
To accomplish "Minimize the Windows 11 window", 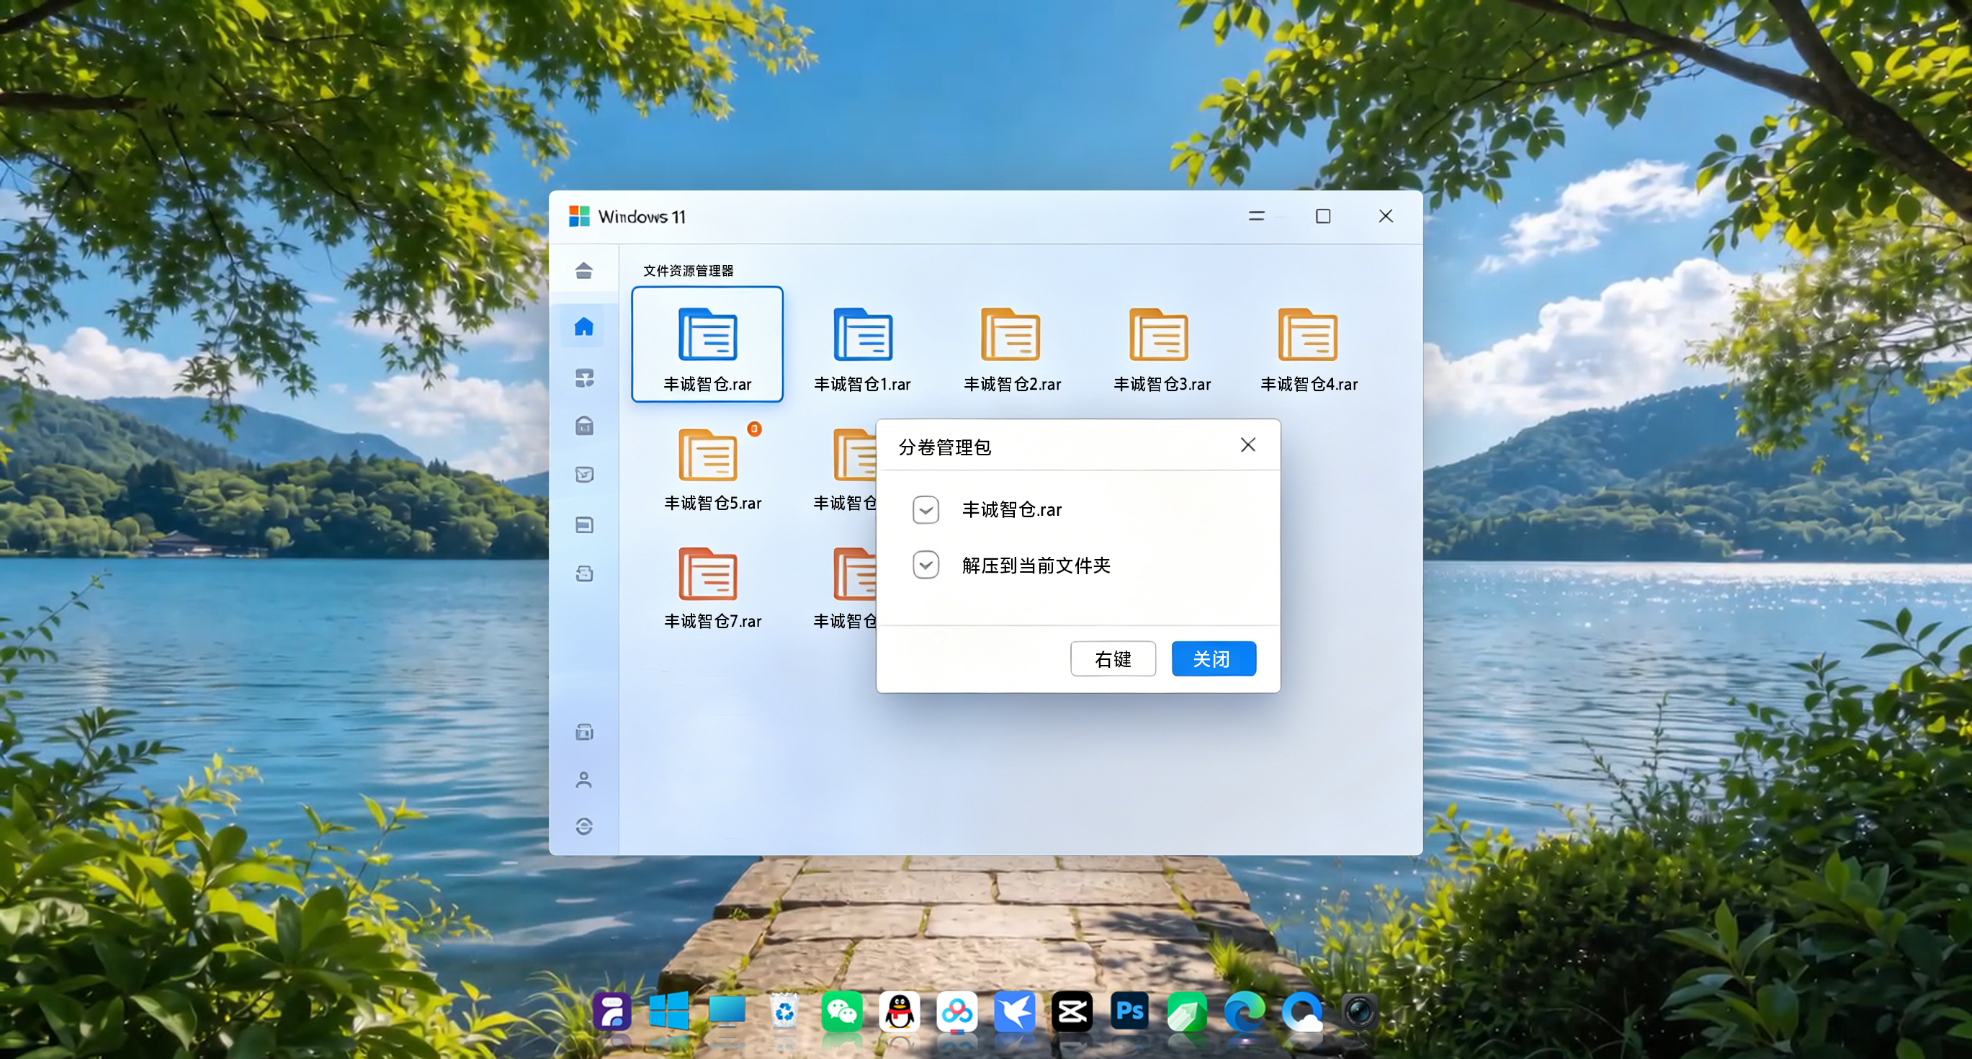I will tap(1256, 217).
